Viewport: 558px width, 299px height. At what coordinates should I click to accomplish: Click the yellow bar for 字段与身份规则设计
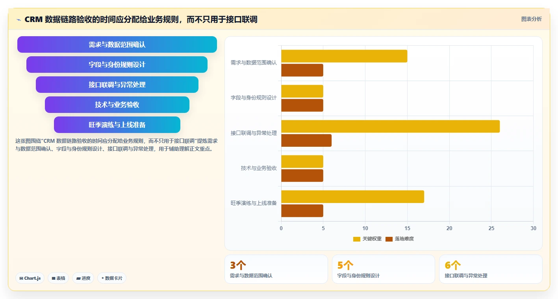302,91
